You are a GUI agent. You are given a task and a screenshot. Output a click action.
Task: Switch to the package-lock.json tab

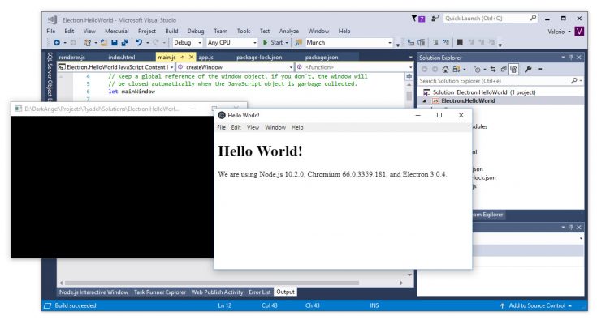[x=259, y=58]
